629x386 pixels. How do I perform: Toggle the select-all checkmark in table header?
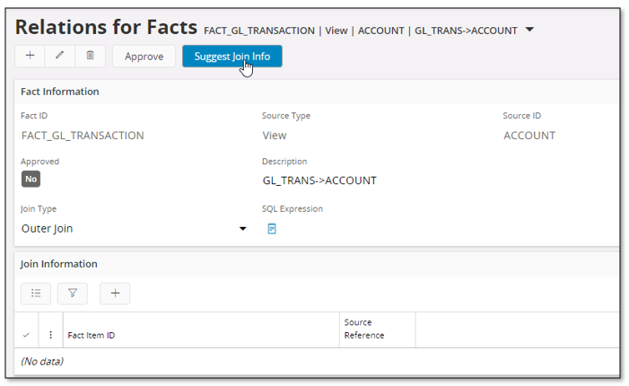[26, 335]
